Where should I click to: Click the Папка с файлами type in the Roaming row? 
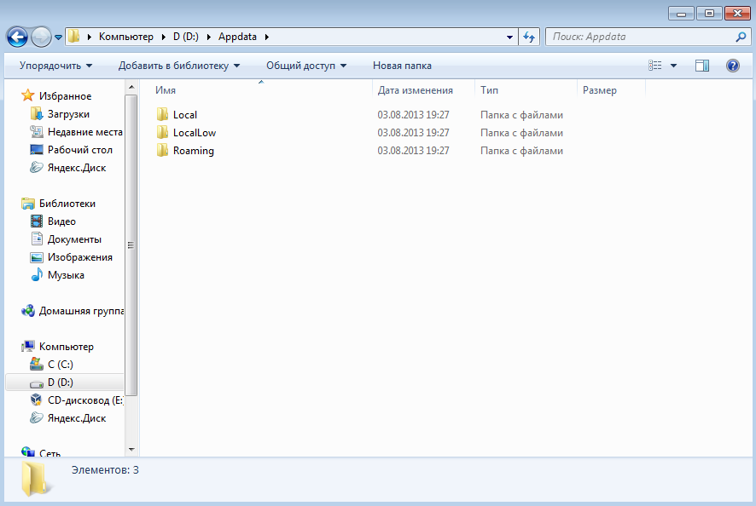tap(521, 151)
